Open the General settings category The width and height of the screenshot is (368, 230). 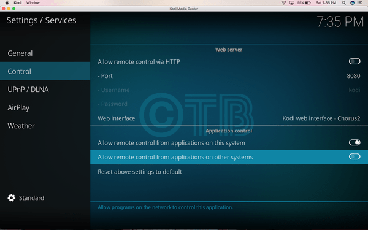45,53
